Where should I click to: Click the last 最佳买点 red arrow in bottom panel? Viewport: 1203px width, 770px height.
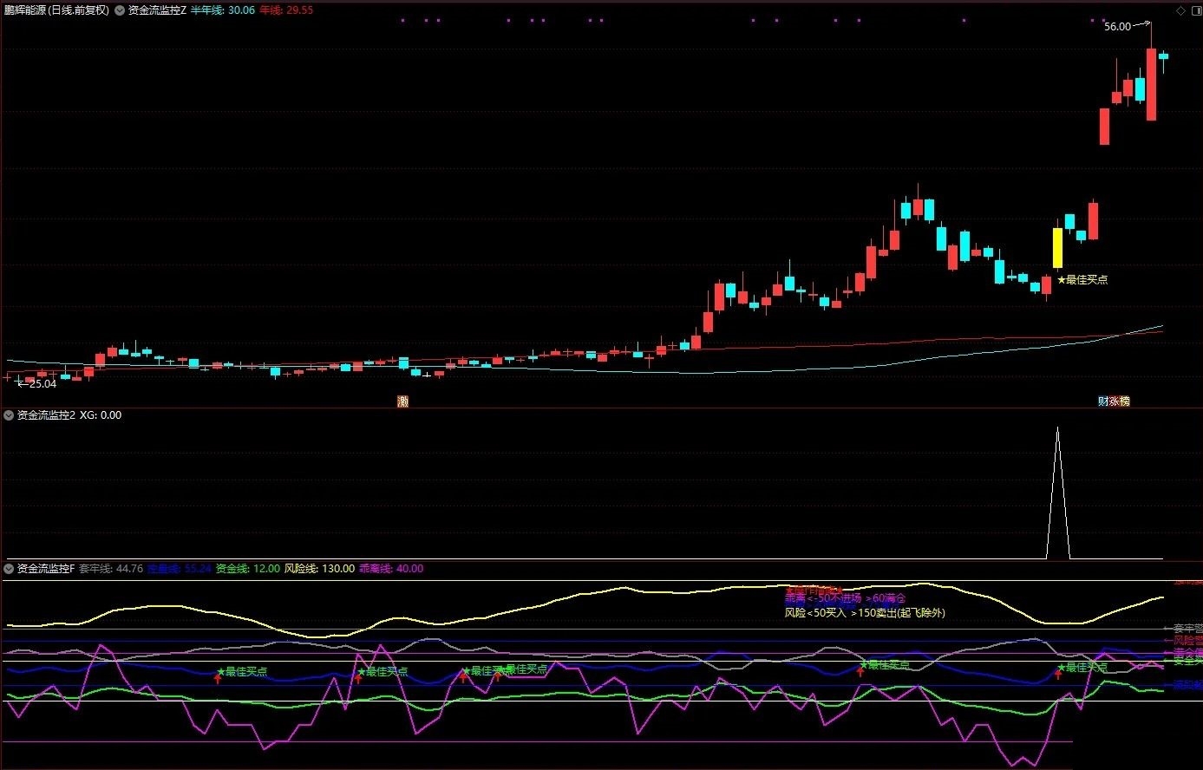(1058, 675)
